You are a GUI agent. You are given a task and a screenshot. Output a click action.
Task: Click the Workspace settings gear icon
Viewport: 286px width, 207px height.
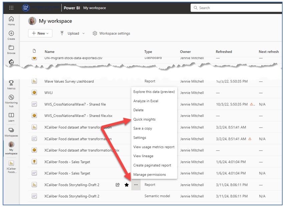pyautogui.click(x=95, y=33)
